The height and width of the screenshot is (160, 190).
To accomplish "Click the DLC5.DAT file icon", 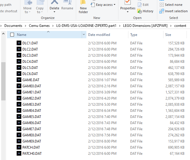I will coord(19,67).
